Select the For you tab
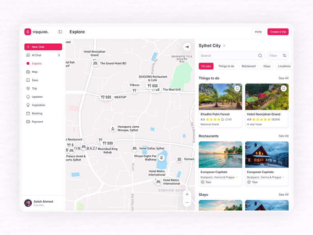Viewport: 313px width, 235px height. pos(206,66)
